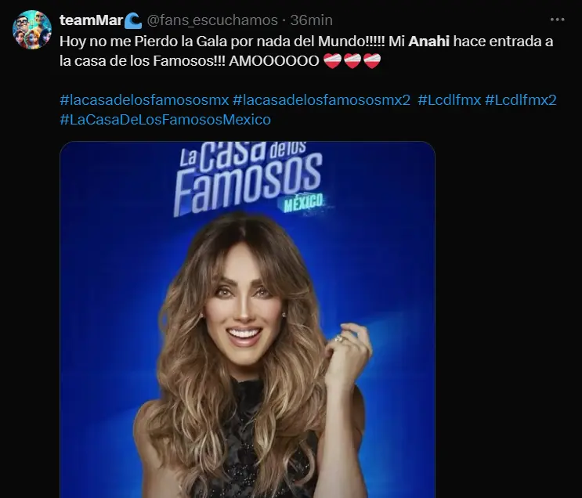The height and width of the screenshot is (498, 582).
Task: Click the middle heart emoji
Action: [352, 61]
